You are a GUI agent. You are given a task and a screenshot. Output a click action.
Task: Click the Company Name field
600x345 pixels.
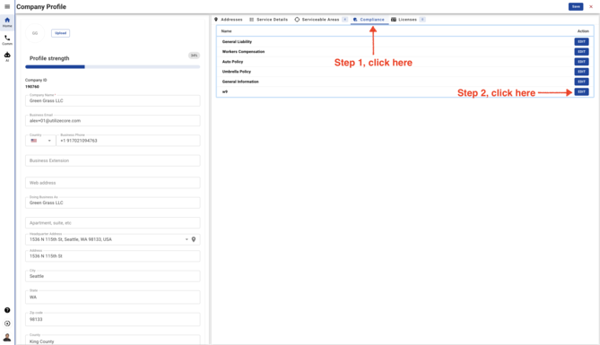click(112, 100)
